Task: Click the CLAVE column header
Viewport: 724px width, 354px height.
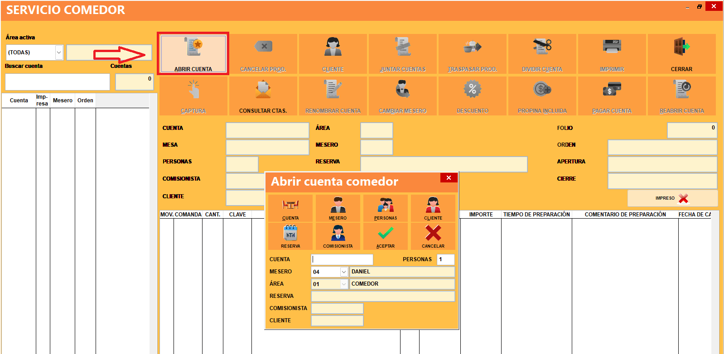Action: tap(237, 215)
